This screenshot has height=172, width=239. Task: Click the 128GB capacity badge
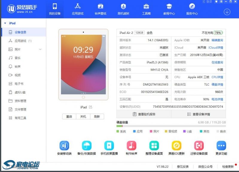(139, 33)
